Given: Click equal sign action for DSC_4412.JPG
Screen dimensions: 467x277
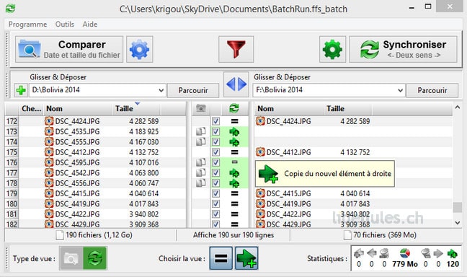Looking at the screenshot, I should tap(235, 152).
